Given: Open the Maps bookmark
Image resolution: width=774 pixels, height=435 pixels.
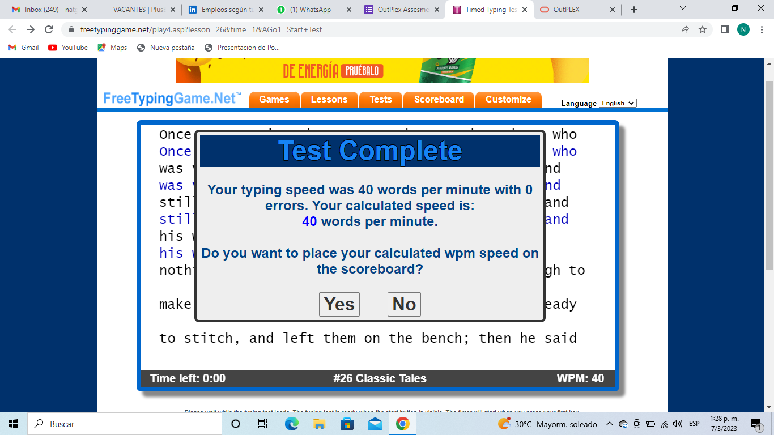Looking at the screenshot, I should coord(112,48).
